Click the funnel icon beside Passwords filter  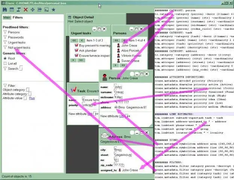(x=5, y=37)
